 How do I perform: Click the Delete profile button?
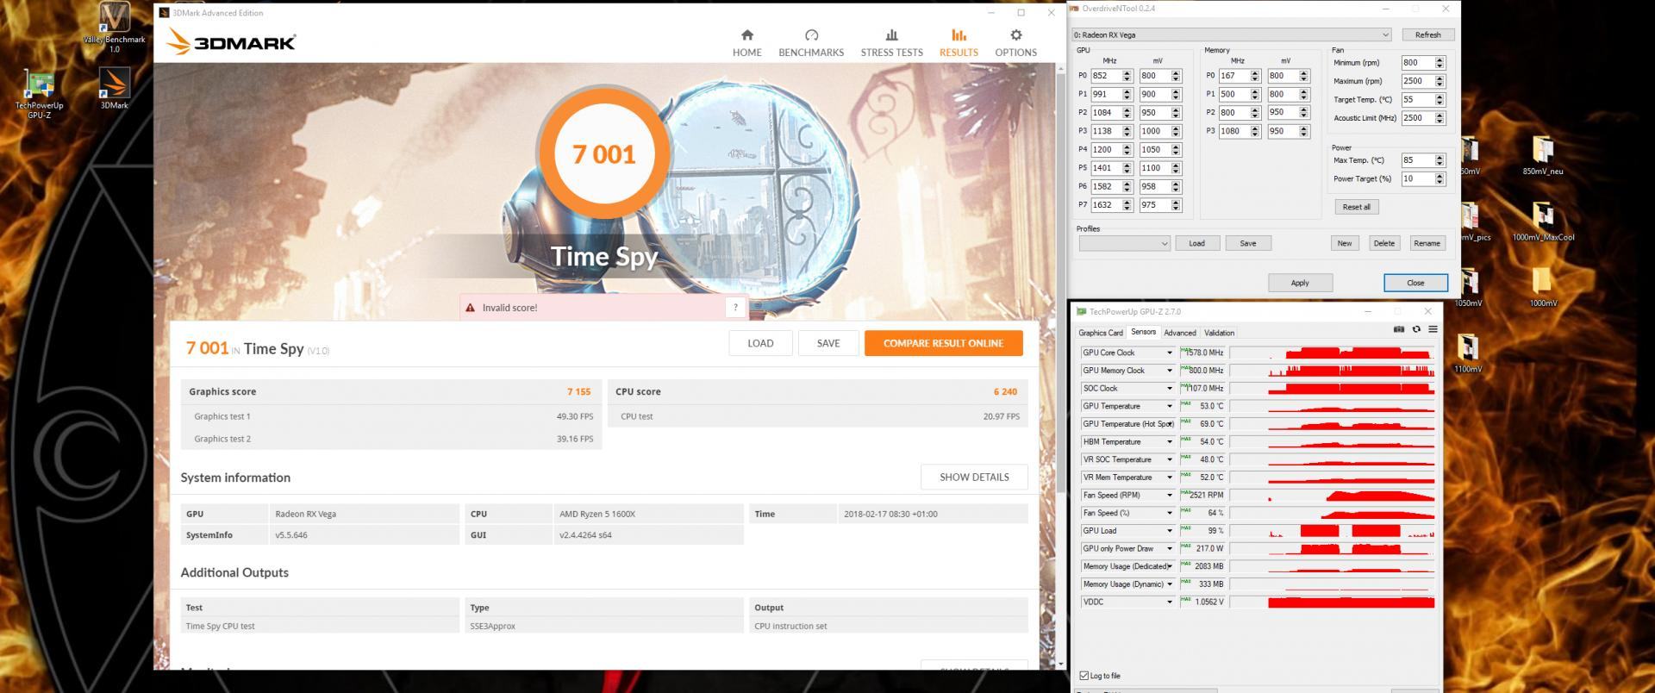[x=1383, y=243]
